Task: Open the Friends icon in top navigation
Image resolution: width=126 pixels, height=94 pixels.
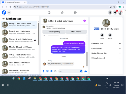Action: (62, 13)
